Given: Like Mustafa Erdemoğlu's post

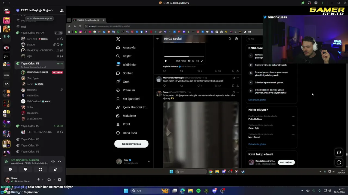Looking at the screenshot, I should [198, 86].
